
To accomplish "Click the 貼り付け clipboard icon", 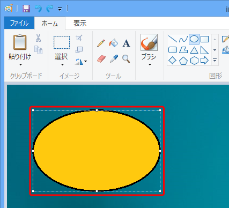I will (x=20, y=42).
